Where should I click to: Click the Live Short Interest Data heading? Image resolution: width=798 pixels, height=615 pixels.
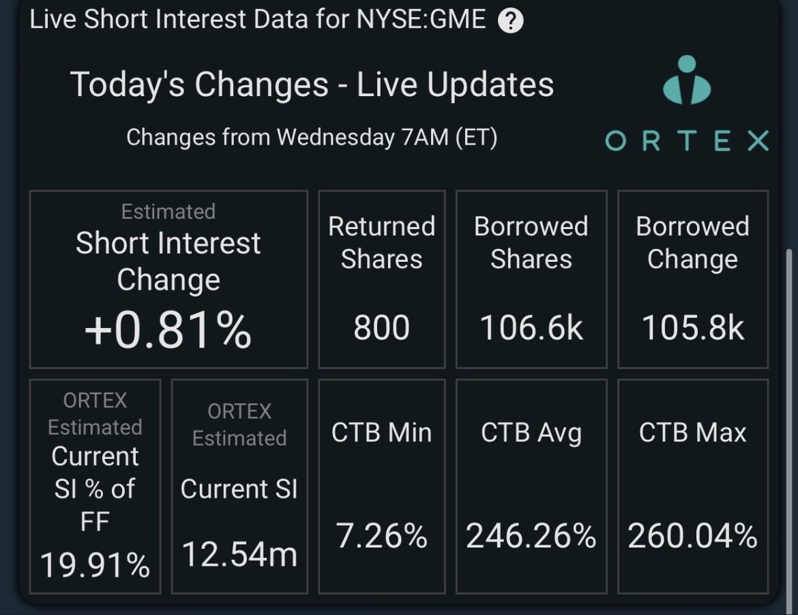(258, 20)
